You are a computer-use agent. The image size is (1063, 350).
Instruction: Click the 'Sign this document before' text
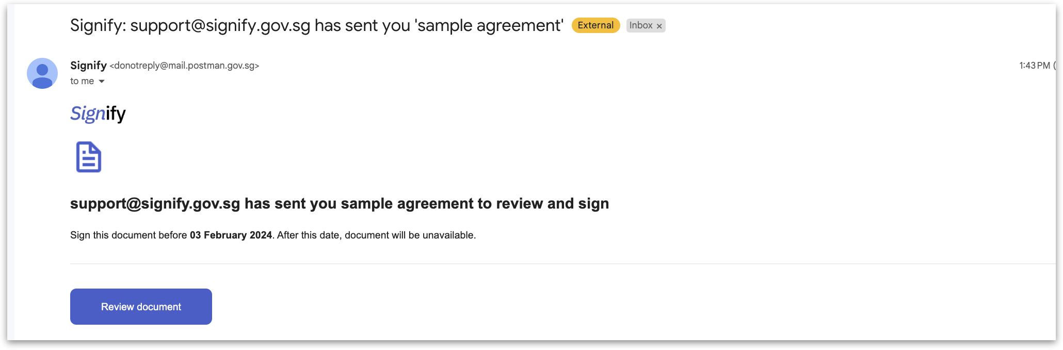tap(128, 235)
